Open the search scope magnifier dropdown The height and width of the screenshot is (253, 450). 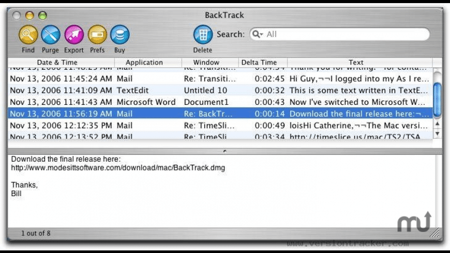(258, 34)
